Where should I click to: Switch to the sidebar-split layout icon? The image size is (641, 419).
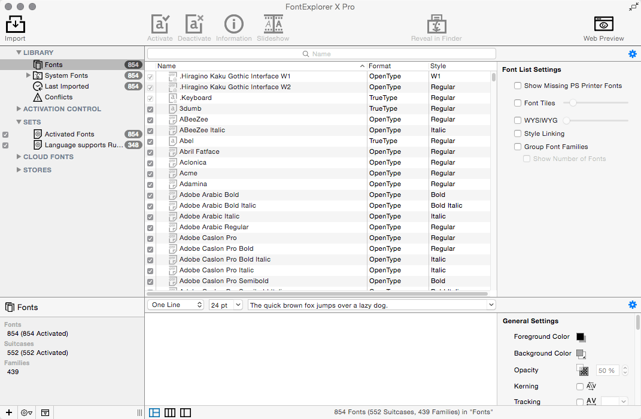click(186, 412)
